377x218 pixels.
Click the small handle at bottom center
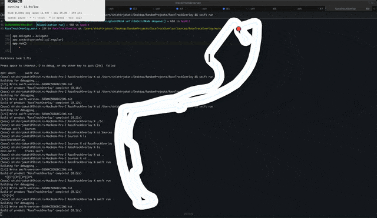(x=188, y=214)
